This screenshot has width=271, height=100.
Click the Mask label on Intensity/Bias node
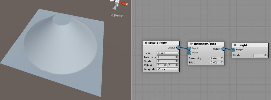coord(195,53)
